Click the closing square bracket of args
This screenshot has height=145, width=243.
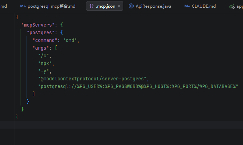click(33, 94)
